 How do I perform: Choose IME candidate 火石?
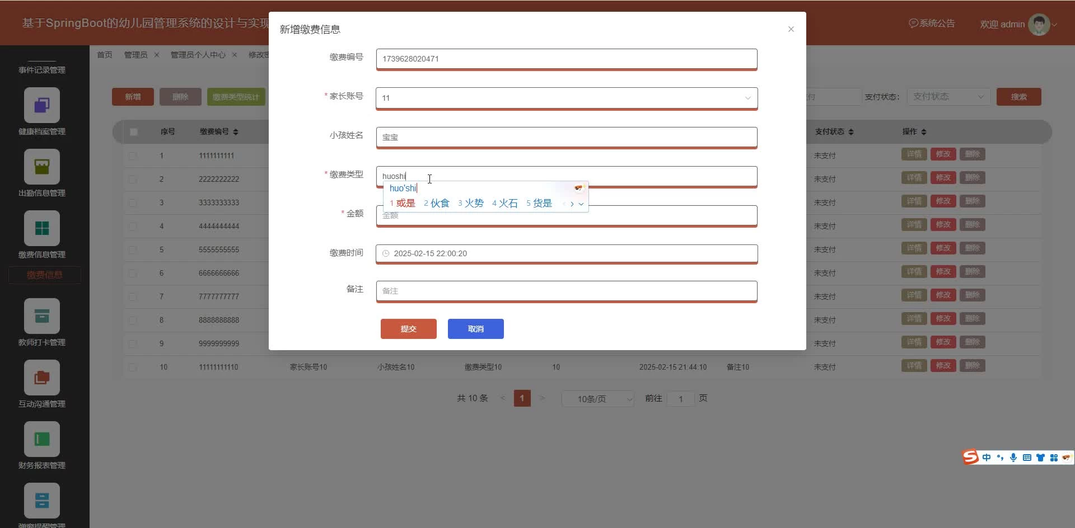(505, 203)
